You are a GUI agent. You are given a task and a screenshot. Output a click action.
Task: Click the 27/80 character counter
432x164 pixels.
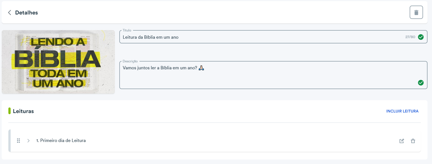(410, 37)
